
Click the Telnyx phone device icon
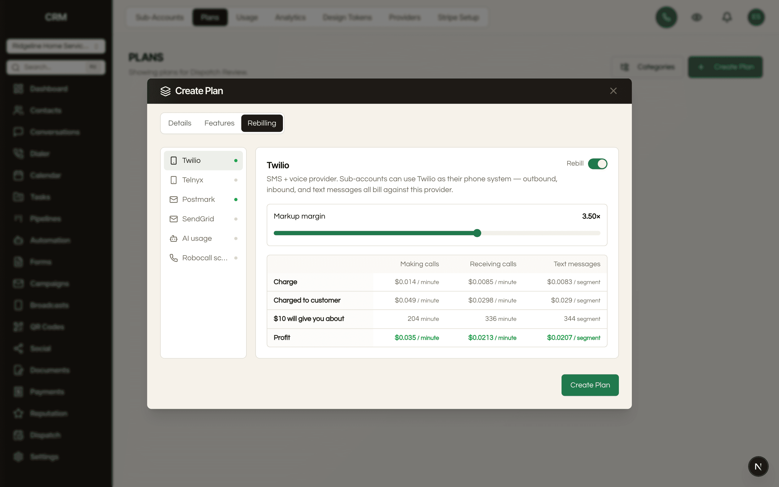point(173,180)
